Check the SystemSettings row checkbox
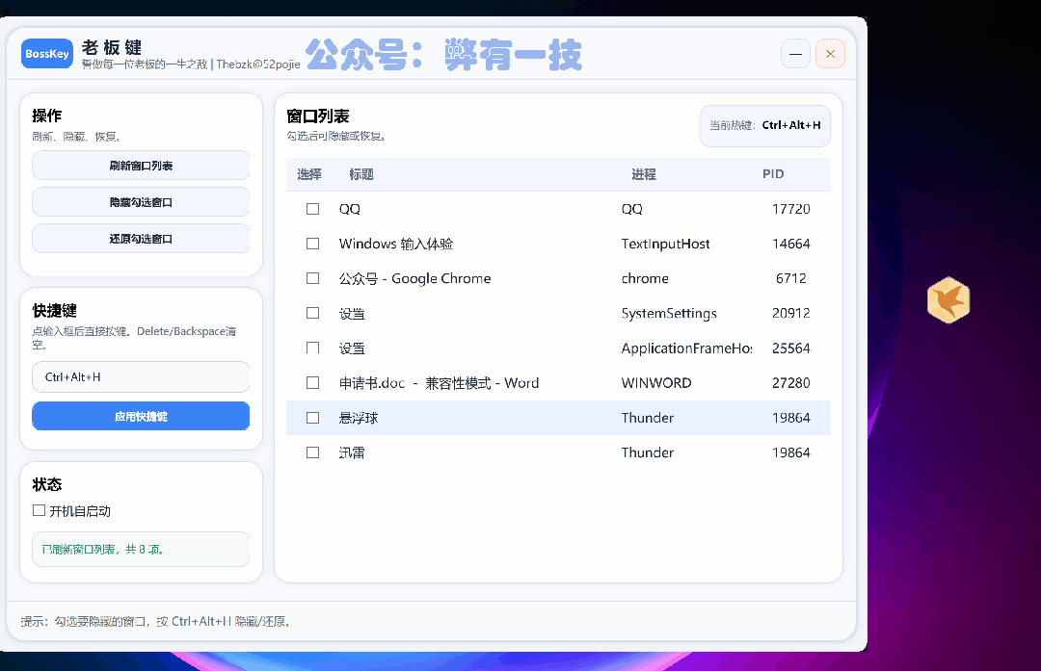This screenshot has width=1041, height=671. (312, 313)
